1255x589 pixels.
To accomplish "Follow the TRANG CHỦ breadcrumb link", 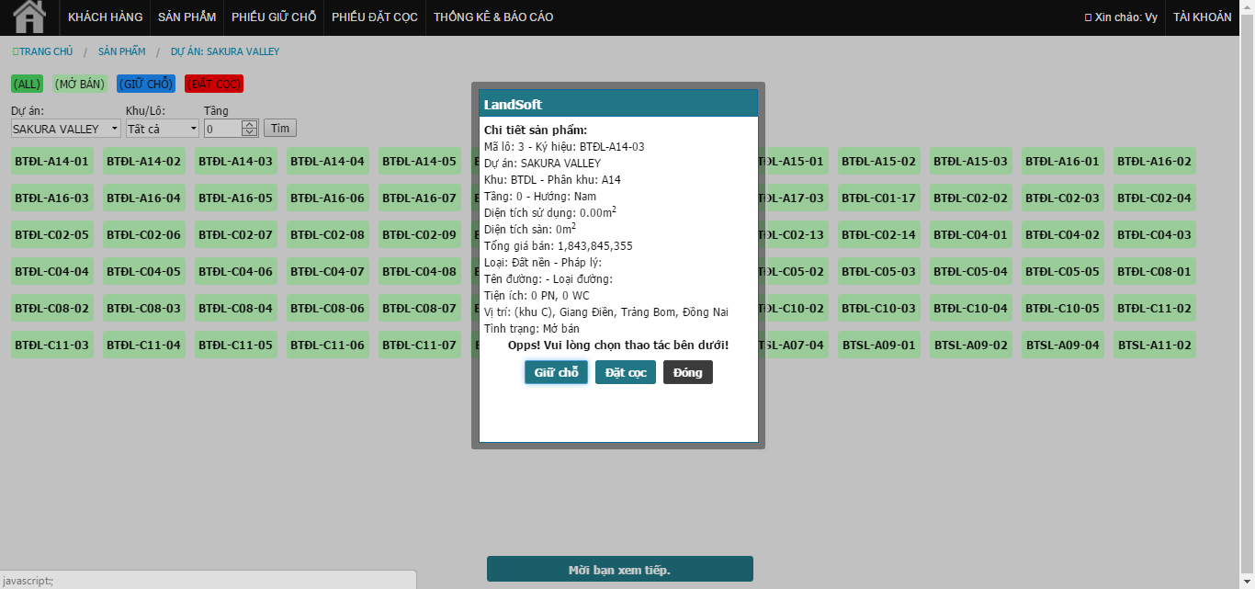I will point(43,51).
